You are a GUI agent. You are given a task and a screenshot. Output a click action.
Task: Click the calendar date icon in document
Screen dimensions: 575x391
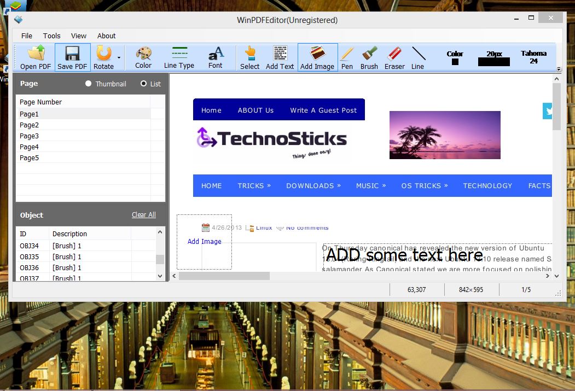[x=205, y=227]
